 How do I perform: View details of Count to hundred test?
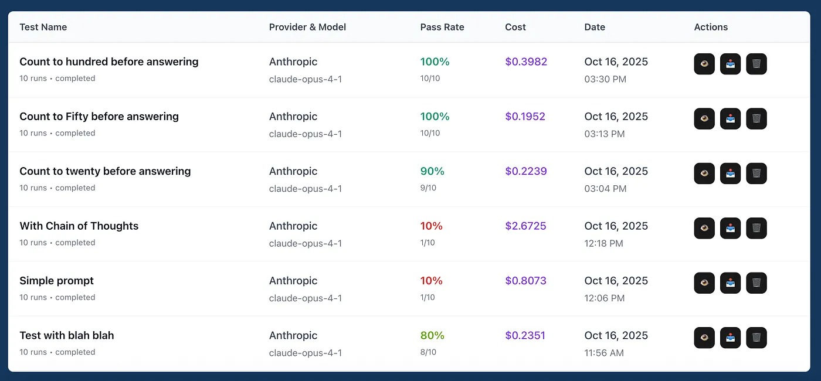coord(704,64)
